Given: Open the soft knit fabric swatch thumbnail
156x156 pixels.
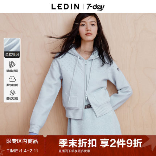Looking at the screenshot, I should click(x=12, y=45).
